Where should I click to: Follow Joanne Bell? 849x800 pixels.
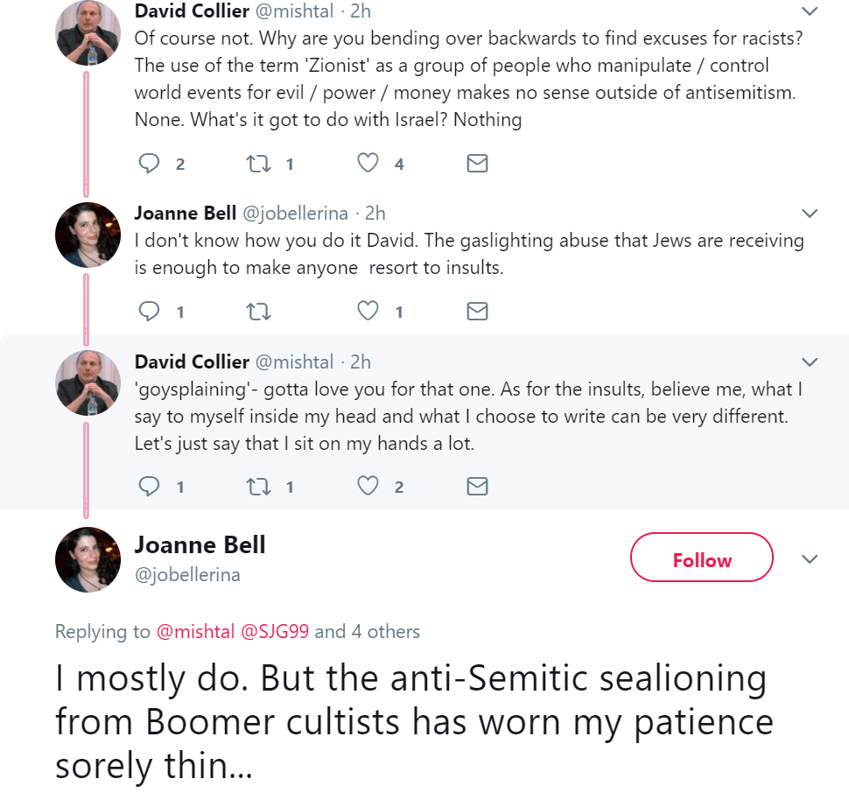701,559
